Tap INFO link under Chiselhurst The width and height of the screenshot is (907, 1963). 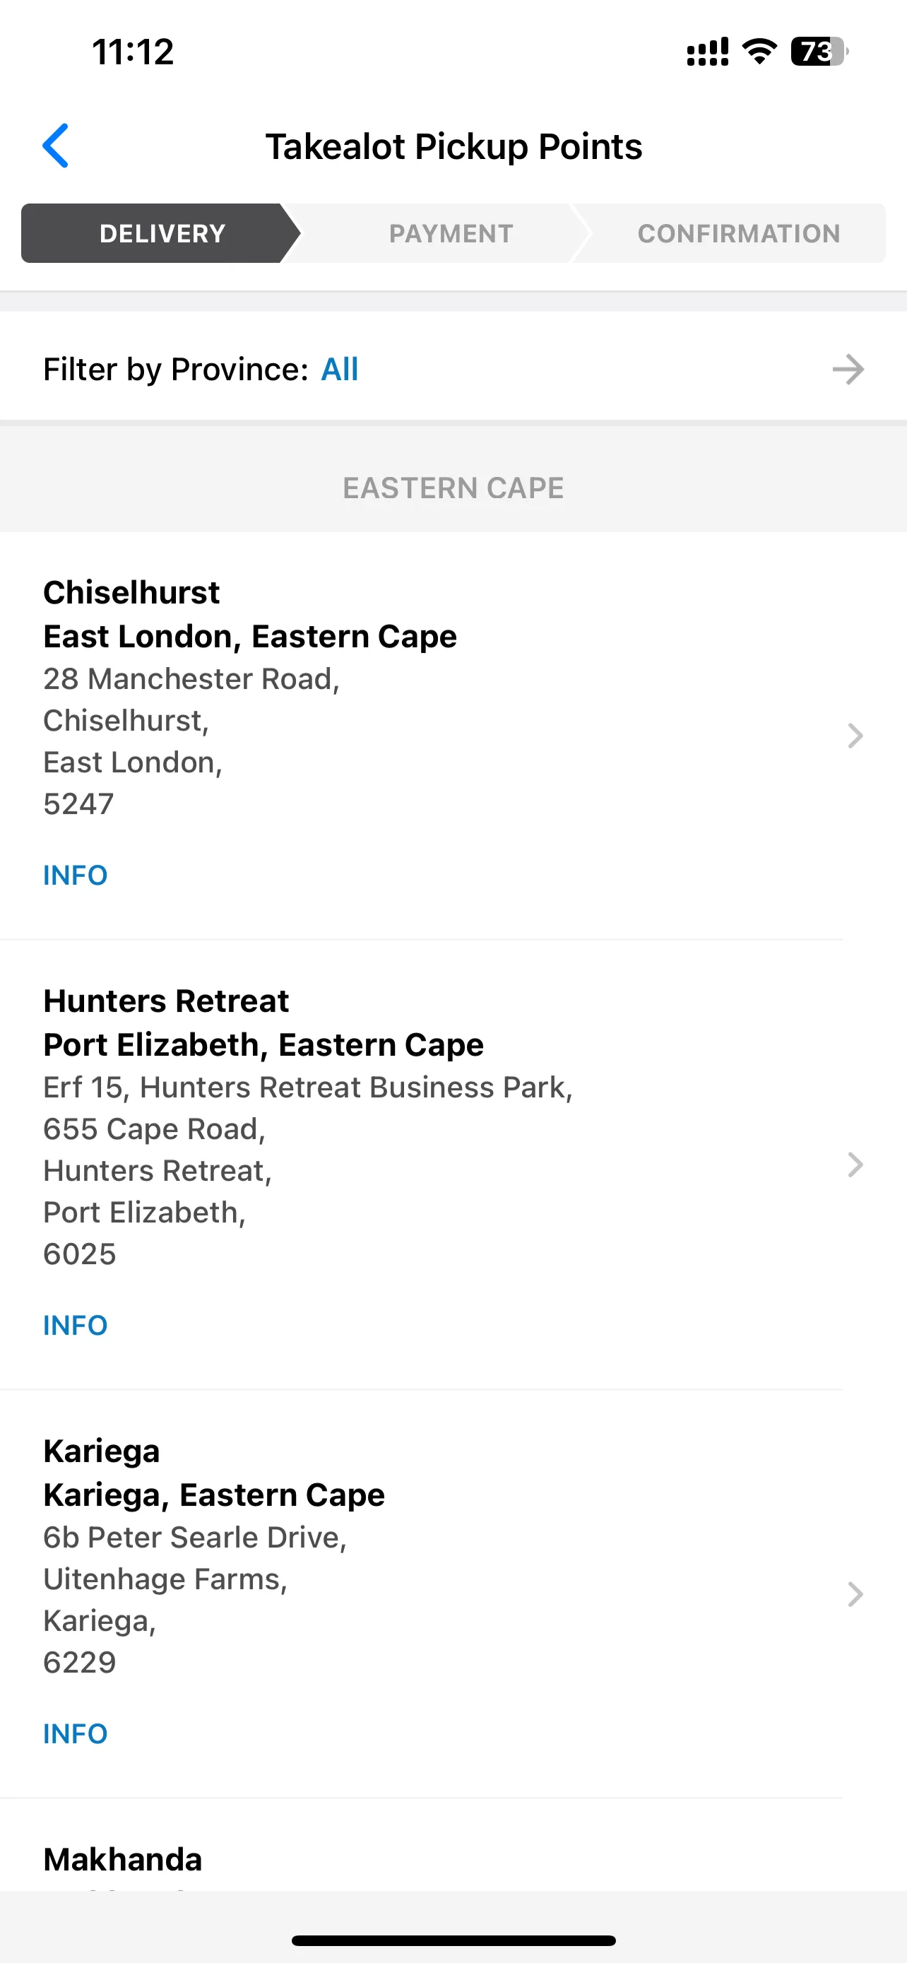(76, 876)
